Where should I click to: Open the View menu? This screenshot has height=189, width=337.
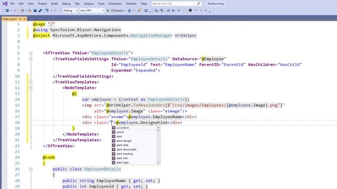(31, 4)
